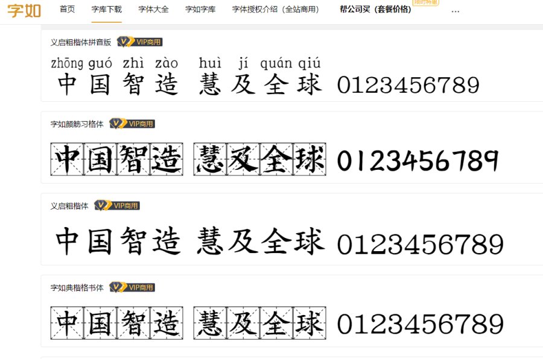Open the 义启粗楷体拼音版 font title link
The height and width of the screenshot is (359, 543).
pyautogui.click(x=81, y=42)
